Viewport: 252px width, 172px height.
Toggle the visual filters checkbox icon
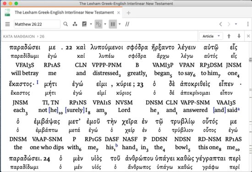[x=84, y=24]
